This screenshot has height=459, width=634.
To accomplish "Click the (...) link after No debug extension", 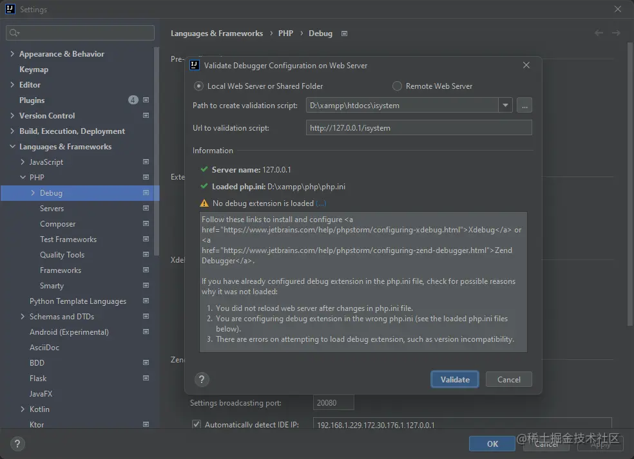I will click(x=321, y=203).
